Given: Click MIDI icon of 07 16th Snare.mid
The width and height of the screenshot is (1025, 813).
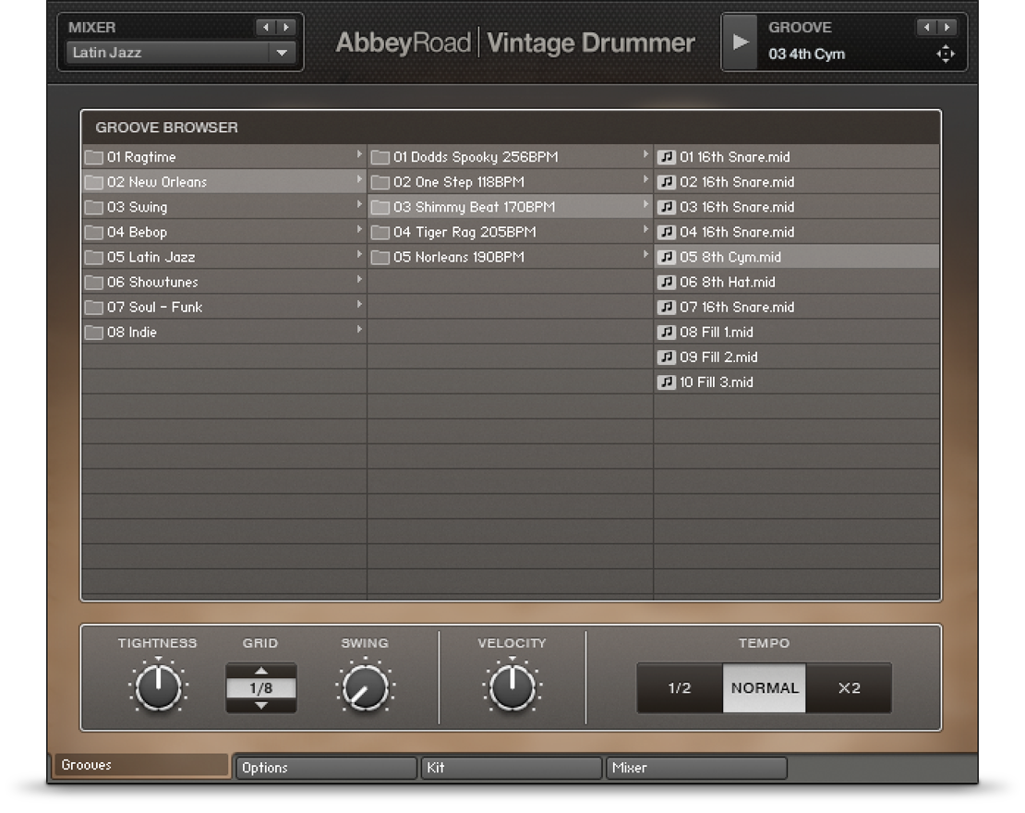Looking at the screenshot, I should click(x=666, y=308).
